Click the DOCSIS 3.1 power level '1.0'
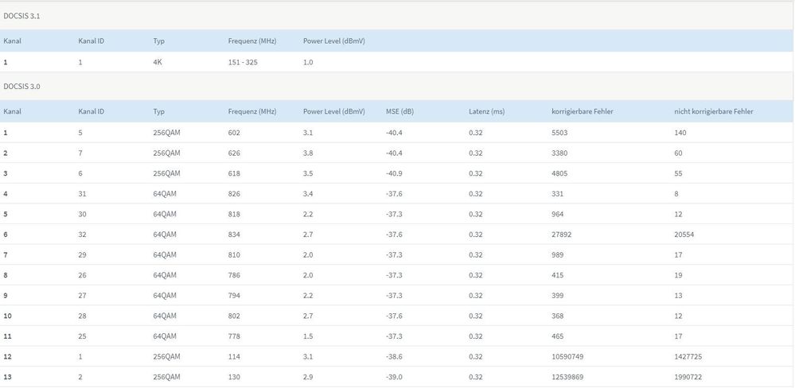This screenshot has height=388, width=795. (308, 62)
